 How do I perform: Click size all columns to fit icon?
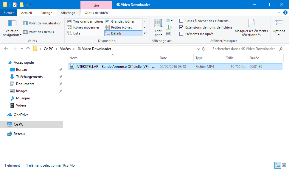168,34
